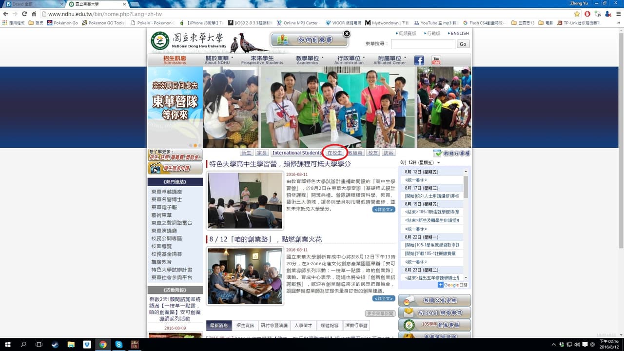Go back to the previous page
This screenshot has height=351, width=624.
pyautogui.click(x=5, y=14)
